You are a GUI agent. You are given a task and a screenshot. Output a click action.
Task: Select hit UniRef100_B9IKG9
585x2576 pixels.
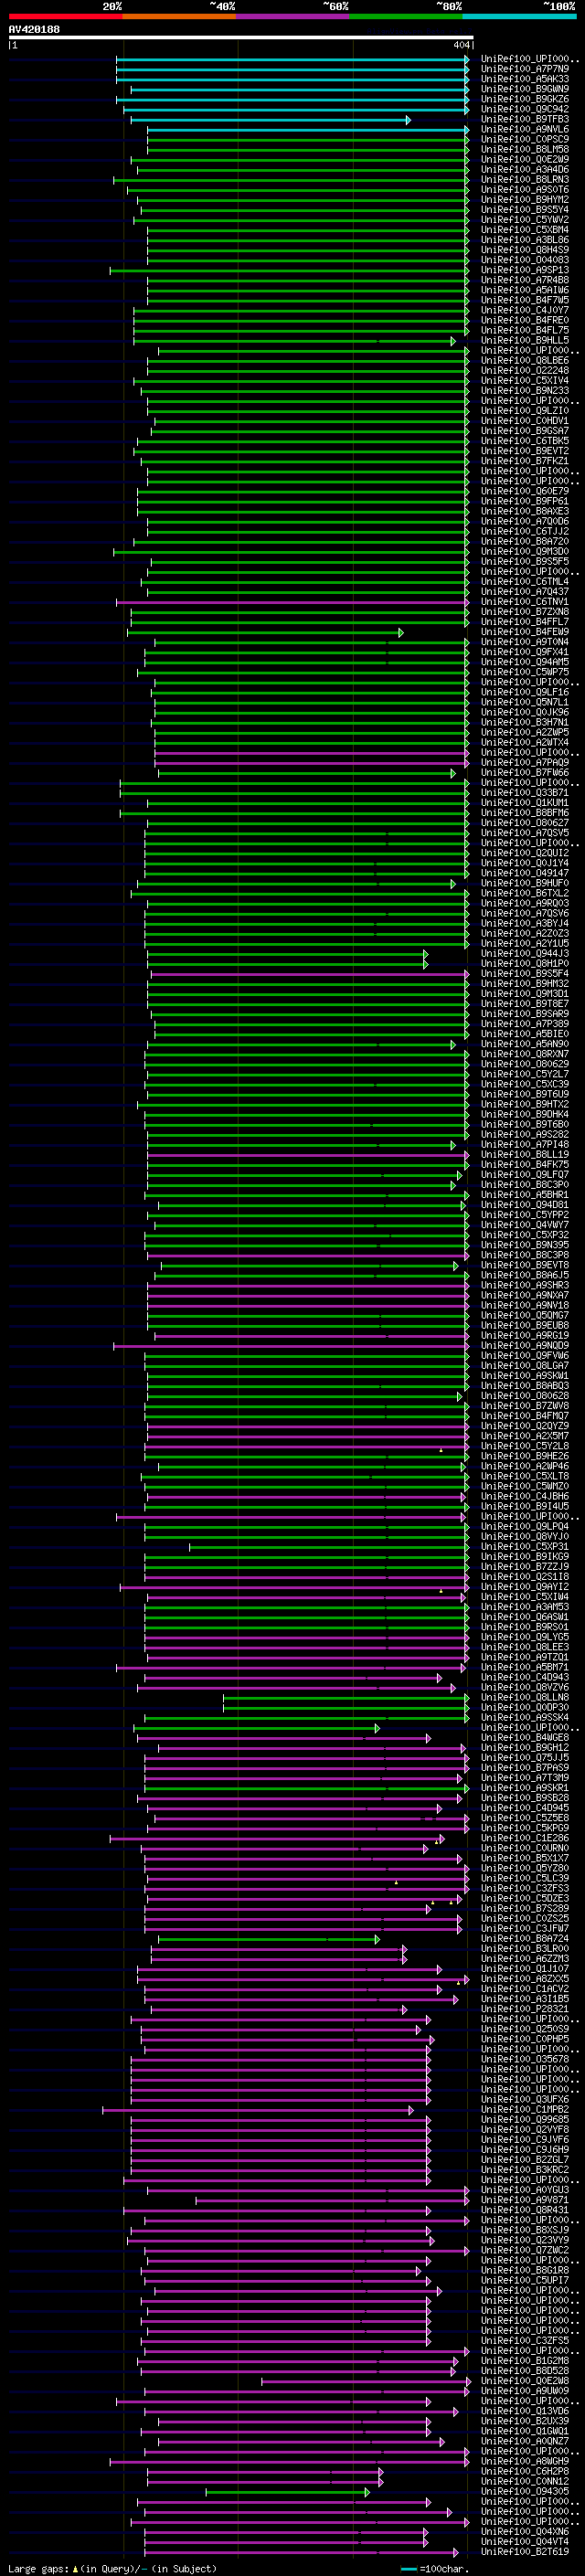[525, 1556]
